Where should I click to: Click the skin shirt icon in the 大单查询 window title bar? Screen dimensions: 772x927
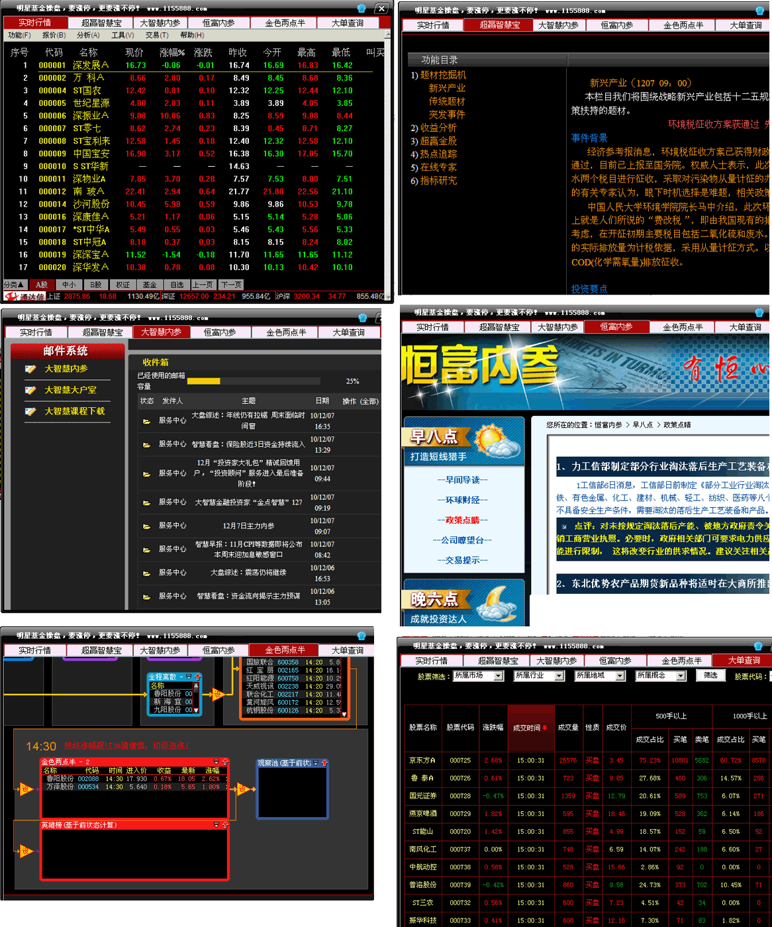click(758, 646)
